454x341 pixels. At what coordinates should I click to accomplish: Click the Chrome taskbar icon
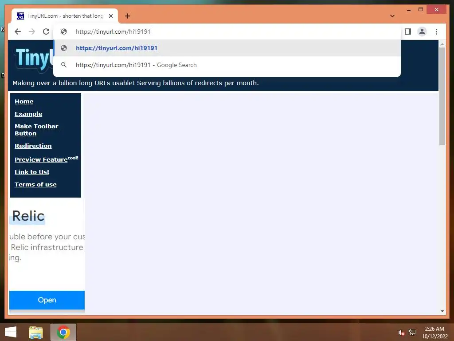point(63,332)
